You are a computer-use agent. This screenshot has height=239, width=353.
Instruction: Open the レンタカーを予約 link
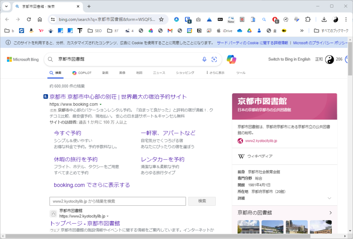click(x=163, y=159)
